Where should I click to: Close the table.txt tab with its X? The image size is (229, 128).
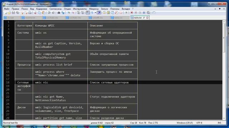tap(147, 18)
